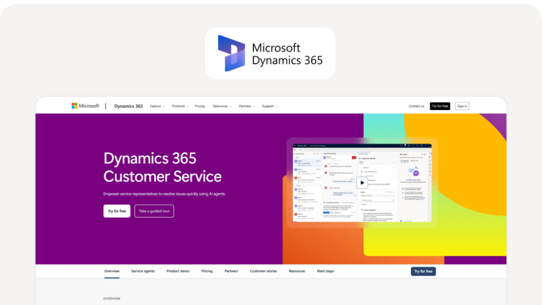The image size is (542, 305).
Task: Click Take a guided tour button
Action: [154, 211]
